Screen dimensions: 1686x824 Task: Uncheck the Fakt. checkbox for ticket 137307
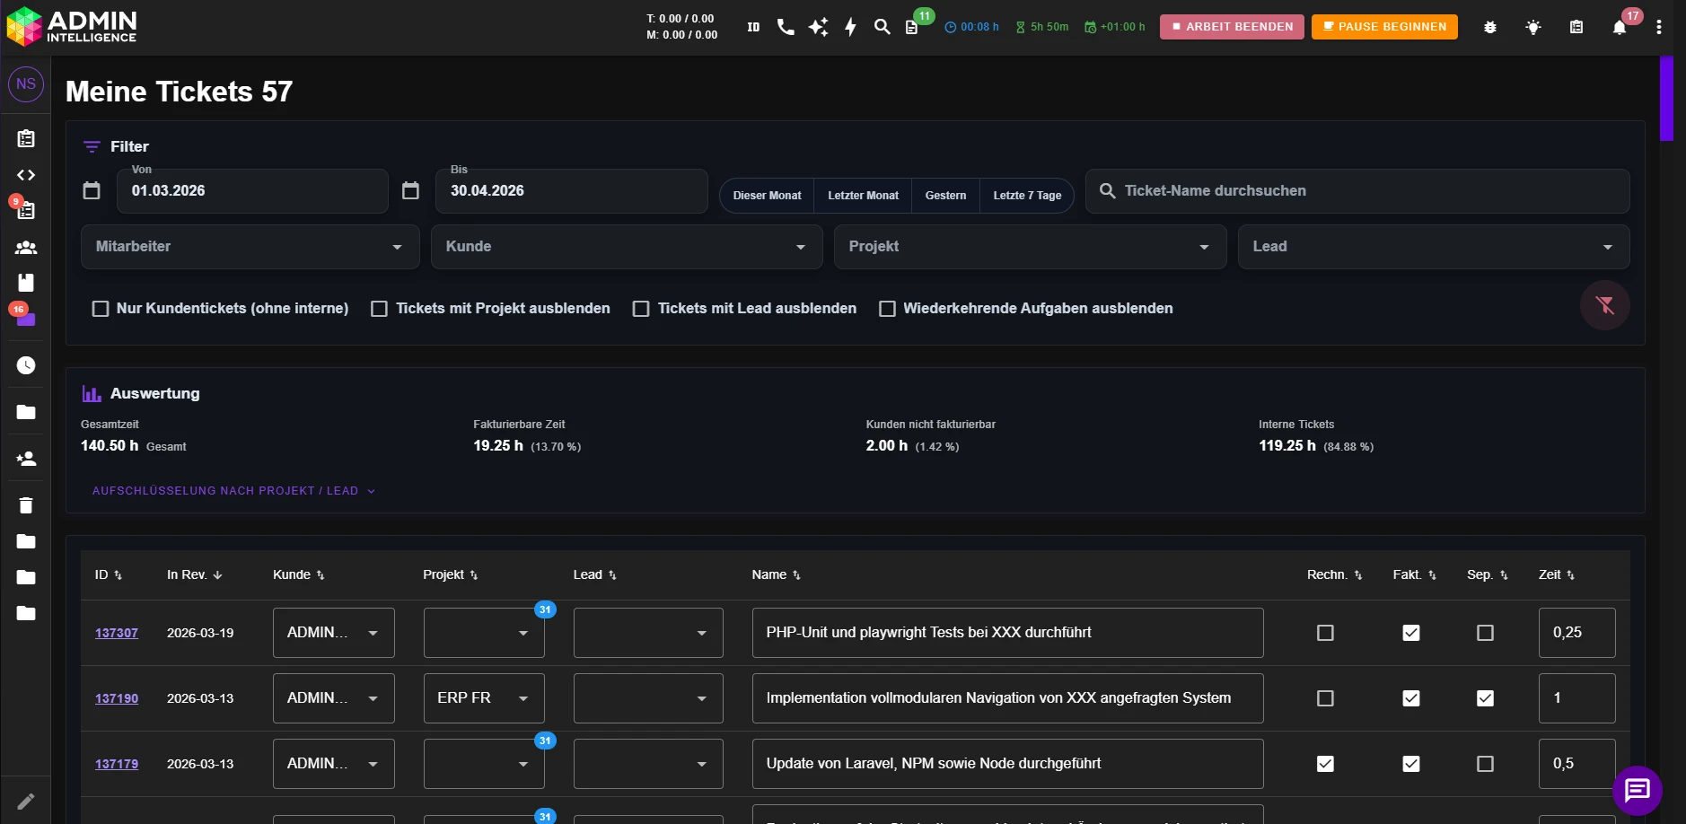pos(1411,632)
